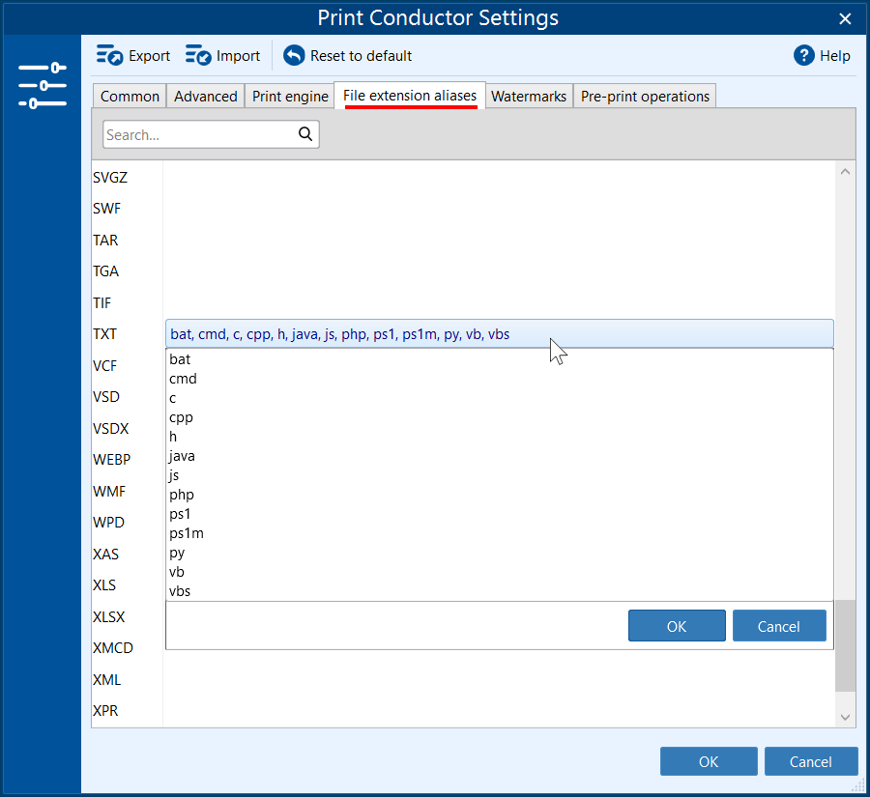
Task: Click the Reset to default arrow icon
Action: (294, 56)
